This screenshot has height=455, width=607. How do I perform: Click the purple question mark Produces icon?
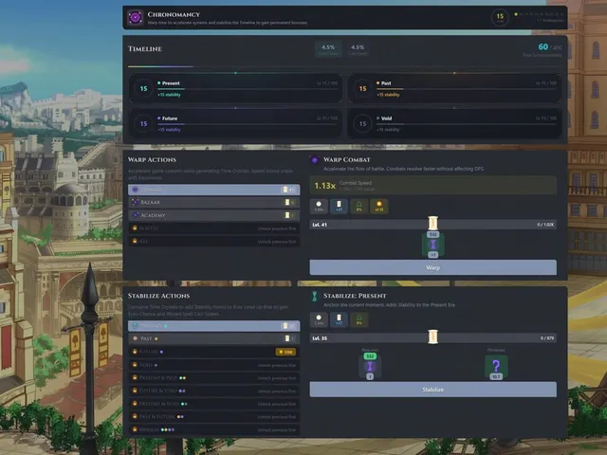(x=496, y=367)
